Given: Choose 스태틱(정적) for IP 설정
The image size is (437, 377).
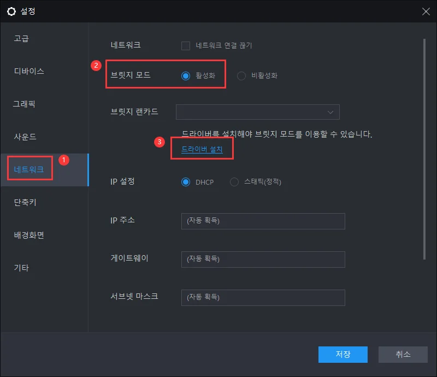Looking at the screenshot, I should [234, 182].
